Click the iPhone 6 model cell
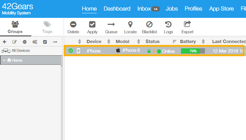This screenshot has height=140, width=246. click(131, 50)
